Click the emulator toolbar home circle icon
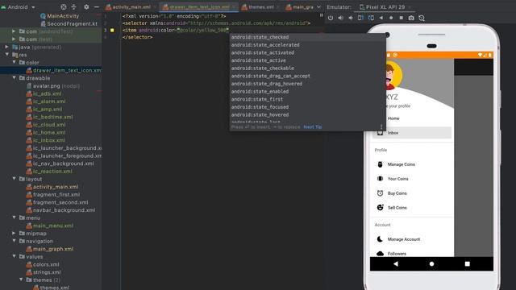This screenshot has height=290, width=516. 391,18
